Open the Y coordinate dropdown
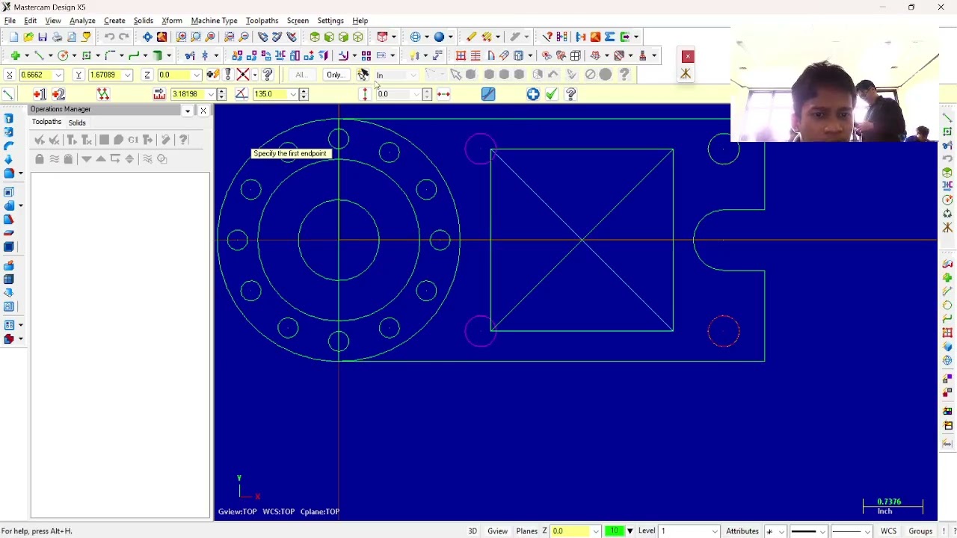Screen dimensions: 957x538 click(128, 75)
